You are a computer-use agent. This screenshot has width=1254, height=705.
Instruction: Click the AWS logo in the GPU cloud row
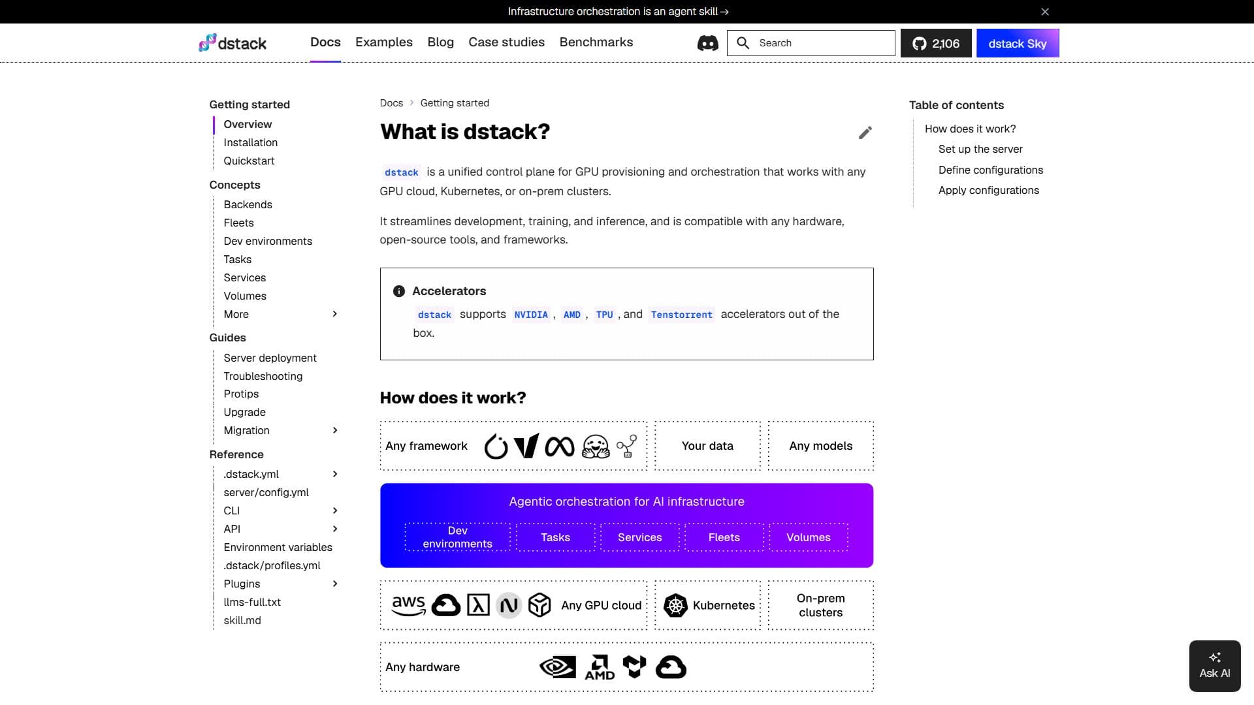(409, 606)
